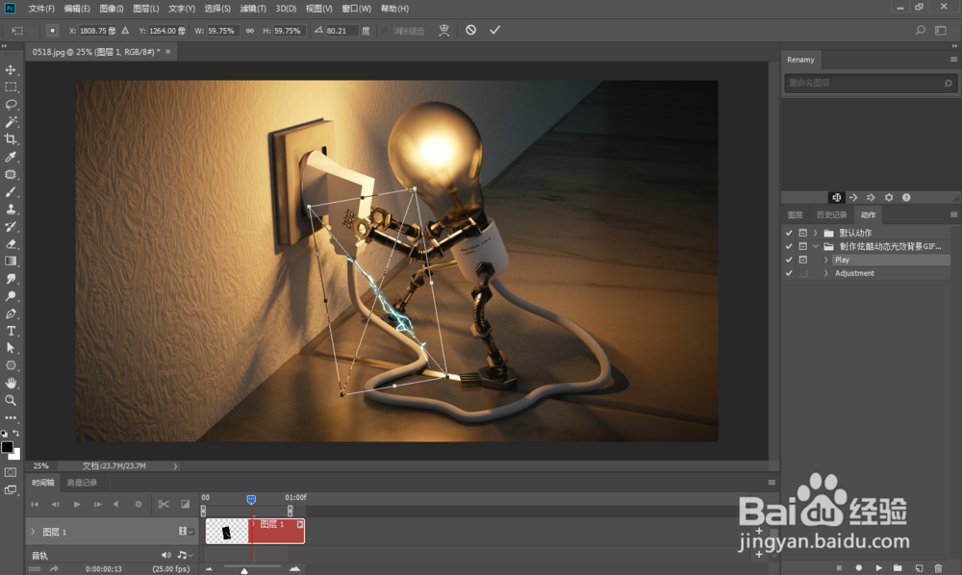
Task: Select the Eraser tool
Action: point(11,244)
